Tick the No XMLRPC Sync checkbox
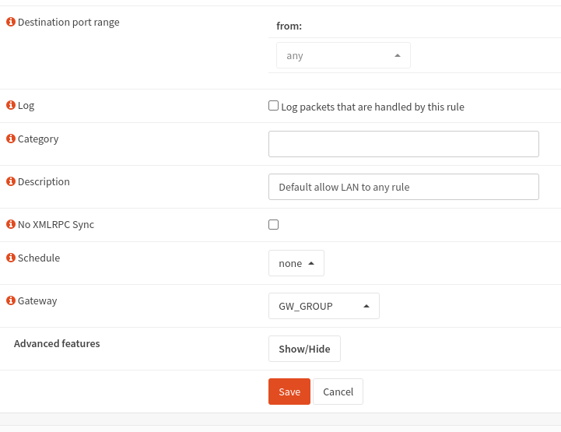561x432 pixels. point(273,225)
